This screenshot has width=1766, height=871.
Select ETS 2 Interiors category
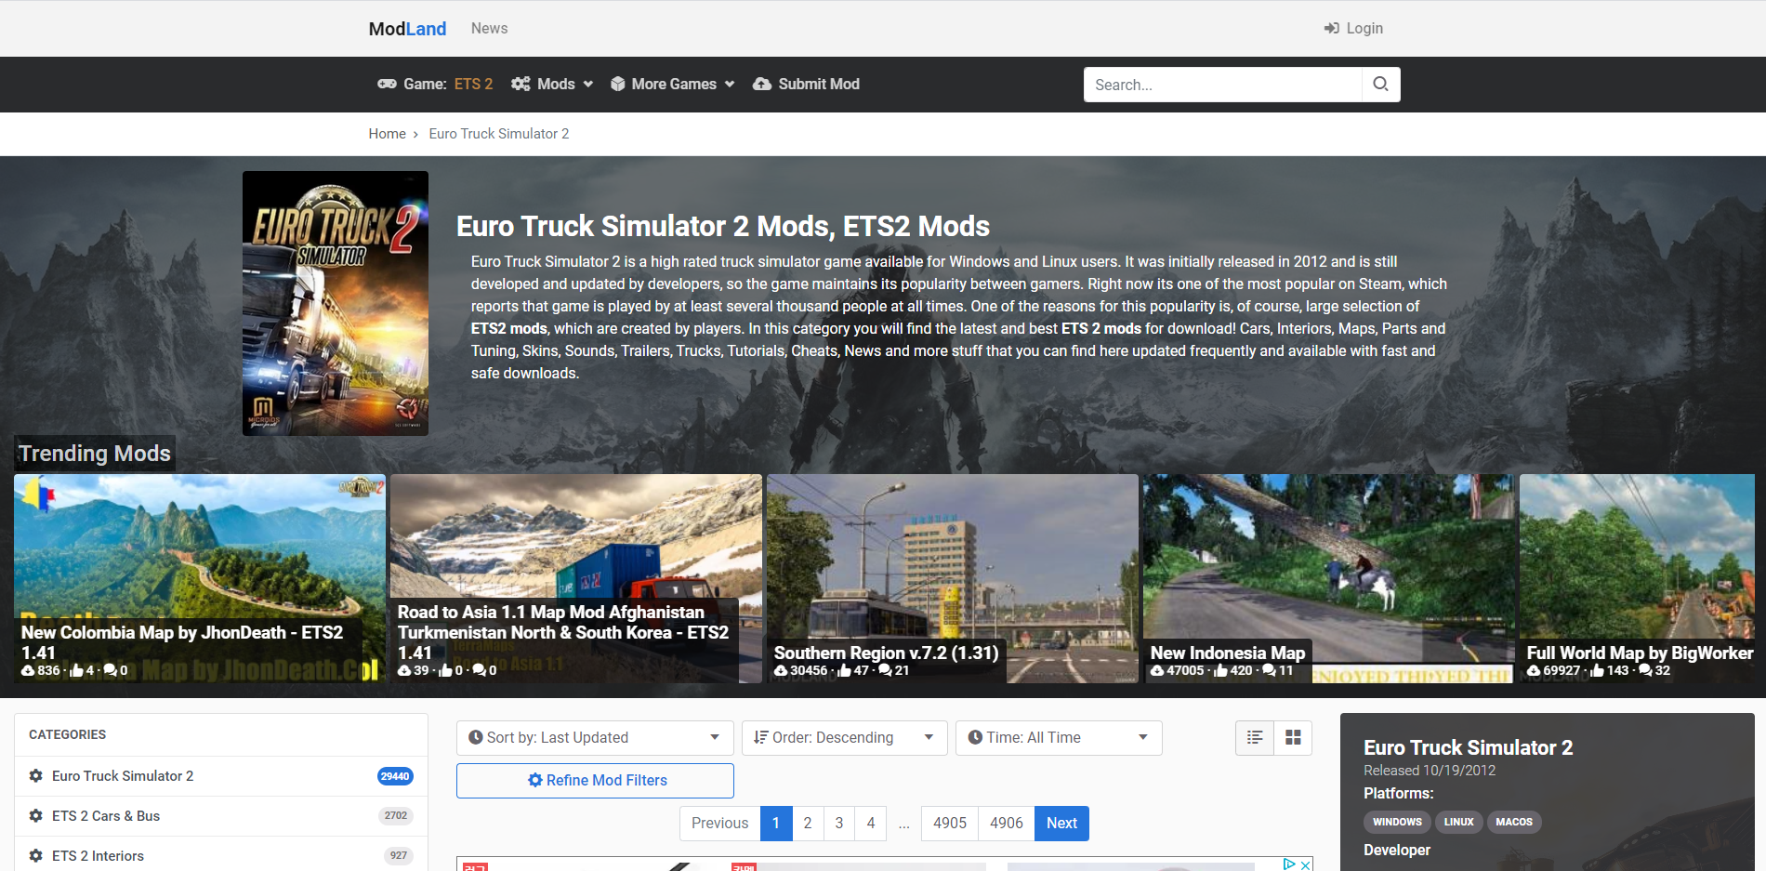point(221,856)
